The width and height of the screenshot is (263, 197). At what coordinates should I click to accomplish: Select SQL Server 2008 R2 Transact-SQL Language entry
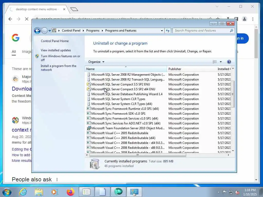128,80
